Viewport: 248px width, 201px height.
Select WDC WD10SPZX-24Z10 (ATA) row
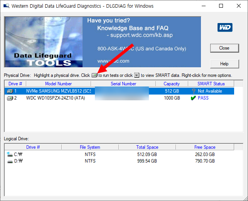pos(119,98)
